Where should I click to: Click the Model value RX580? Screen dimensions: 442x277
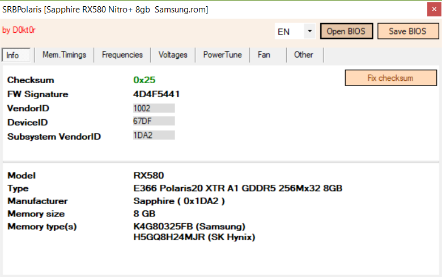tap(148, 175)
